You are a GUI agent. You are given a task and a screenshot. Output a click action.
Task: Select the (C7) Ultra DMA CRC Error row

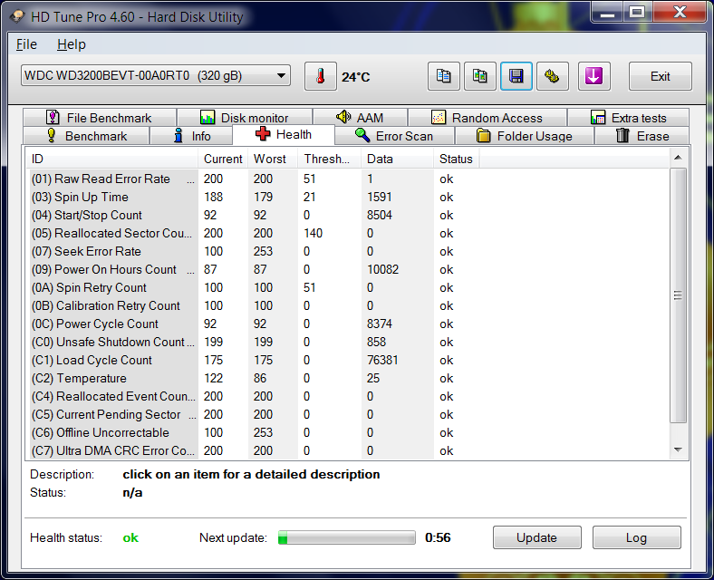(x=347, y=450)
